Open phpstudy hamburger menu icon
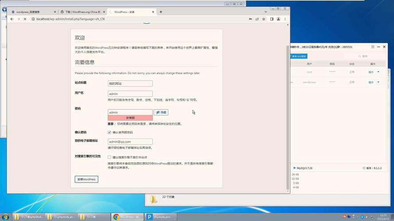 point(373,47)
